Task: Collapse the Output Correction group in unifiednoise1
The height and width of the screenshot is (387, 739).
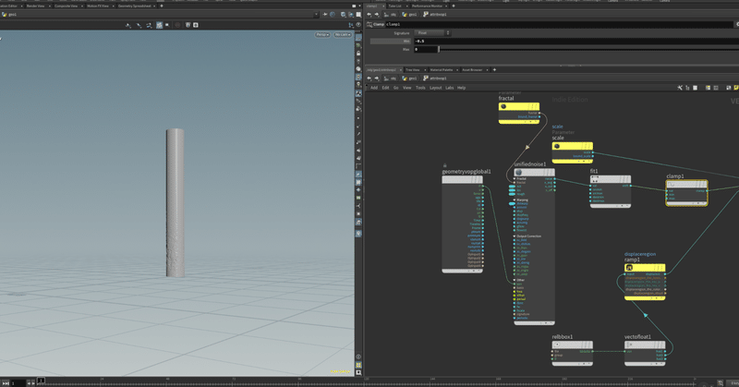Action: click(515, 236)
